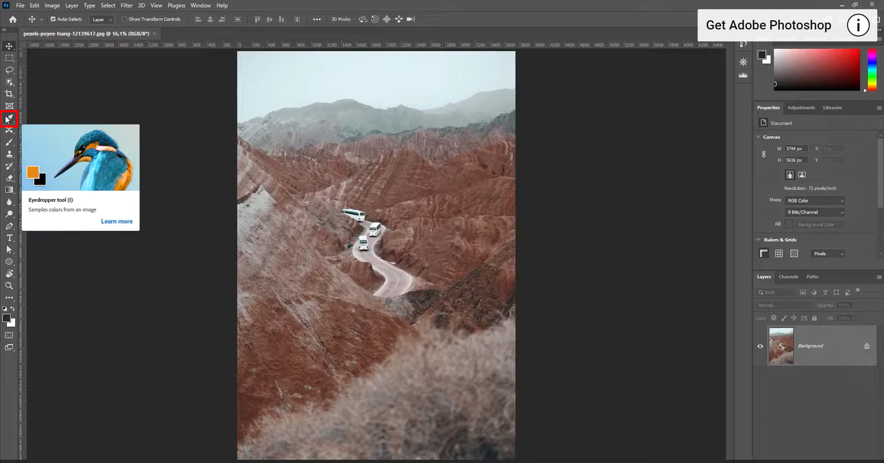Set canvas orientation to landscape
884x463 pixels.
(x=802, y=175)
